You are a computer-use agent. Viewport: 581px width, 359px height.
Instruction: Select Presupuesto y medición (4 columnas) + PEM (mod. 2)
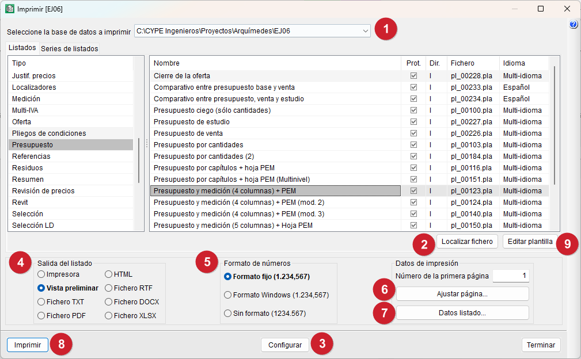[275, 202]
